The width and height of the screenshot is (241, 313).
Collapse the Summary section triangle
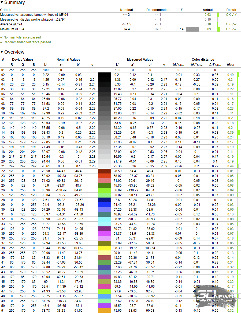[x=2, y=3]
